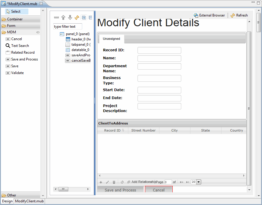The height and width of the screenshot is (205, 262).
Task: Select the Save palette item
Action: pos(12,66)
